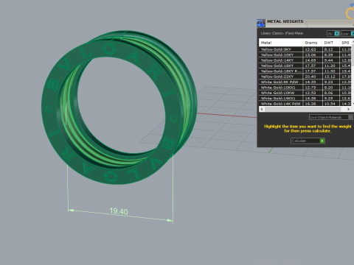This screenshot has width=354, height=265.
Task: Select the Yellow Gold:18KY row
Action: coord(305,66)
